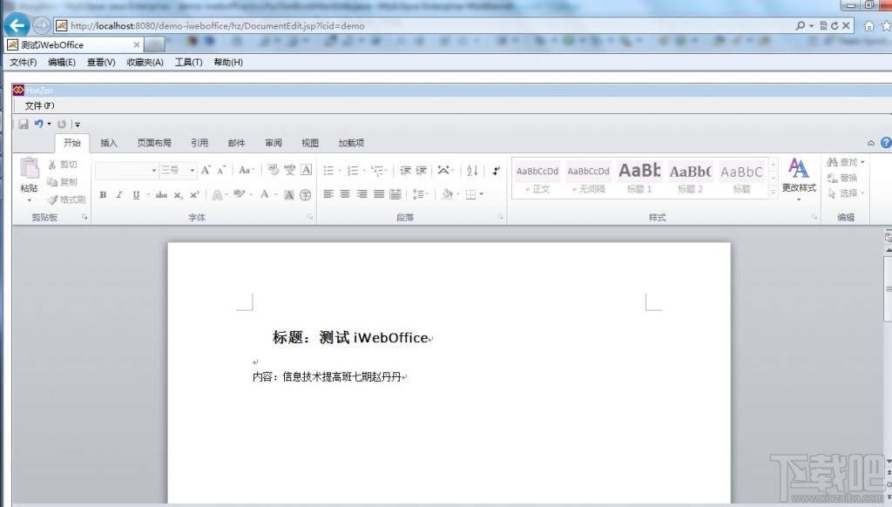Screen dimensions: 892x507
Task: Click the Character Border (boxed A) icon
Action: [x=306, y=170]
